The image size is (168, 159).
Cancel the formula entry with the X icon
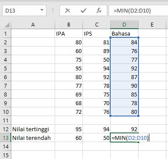68,10
